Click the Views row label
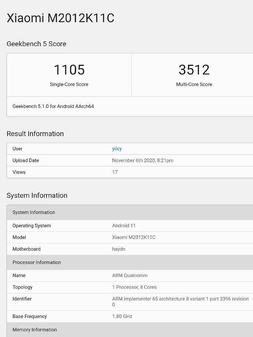Viewport: 253px width, 337px height. point(19,172)
